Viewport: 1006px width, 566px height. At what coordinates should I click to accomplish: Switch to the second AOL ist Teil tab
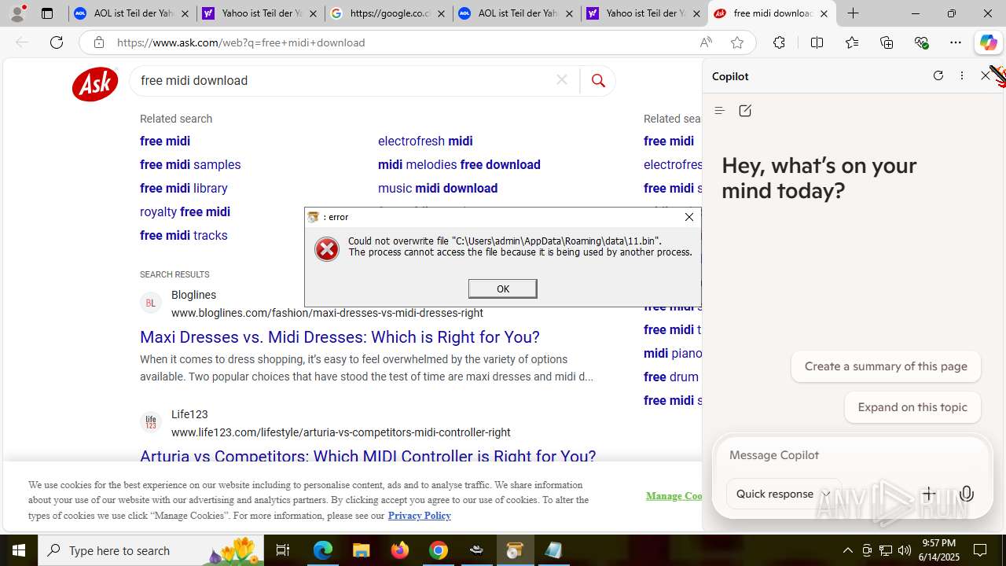pos(517,13)
